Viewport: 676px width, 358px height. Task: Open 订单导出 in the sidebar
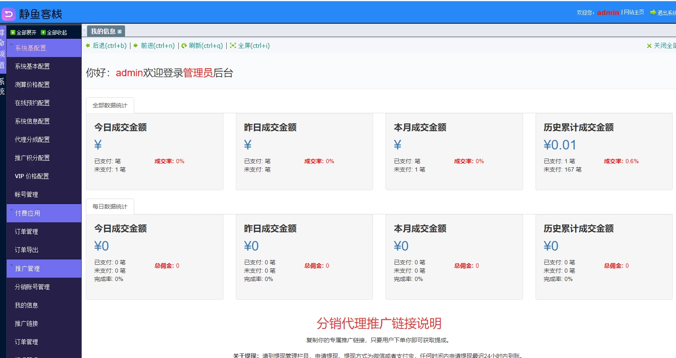coord(27,250)
